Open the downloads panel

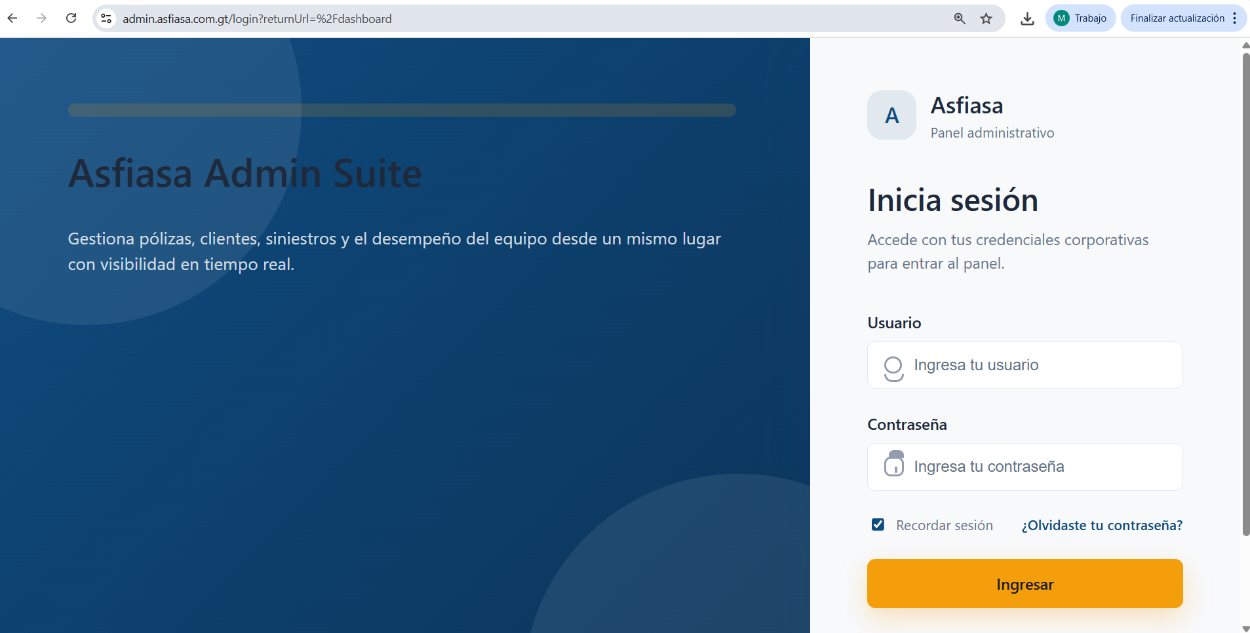click(x=1026, y=18)
